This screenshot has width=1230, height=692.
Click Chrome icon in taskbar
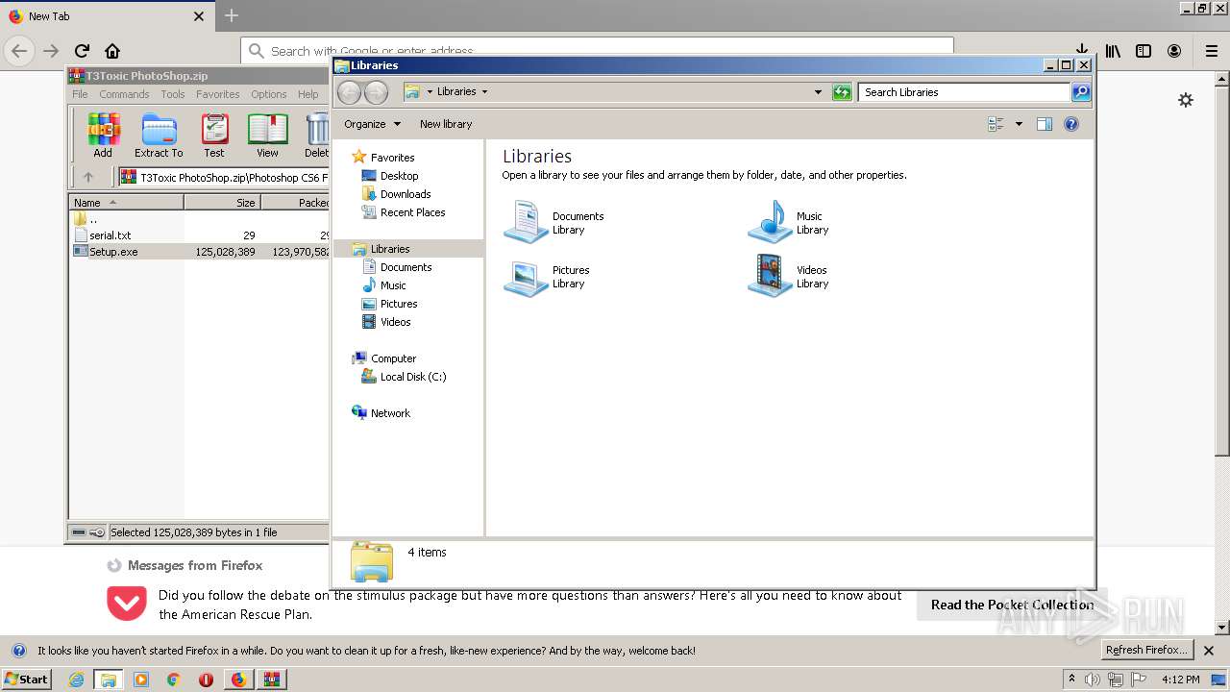pos(174,680)
